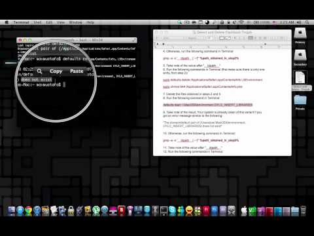Open the Edit menu
Viewport: 314px width, 236px height.
49,22
